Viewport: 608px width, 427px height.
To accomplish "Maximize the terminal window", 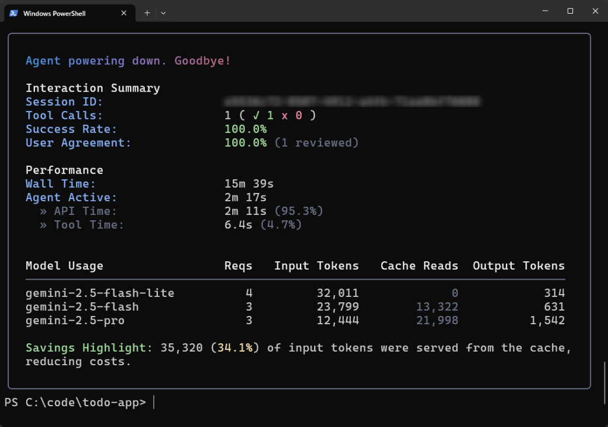I will coord(570,11).
